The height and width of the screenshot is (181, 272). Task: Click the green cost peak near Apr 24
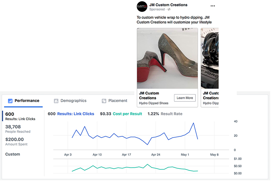(x=148, y=164)
